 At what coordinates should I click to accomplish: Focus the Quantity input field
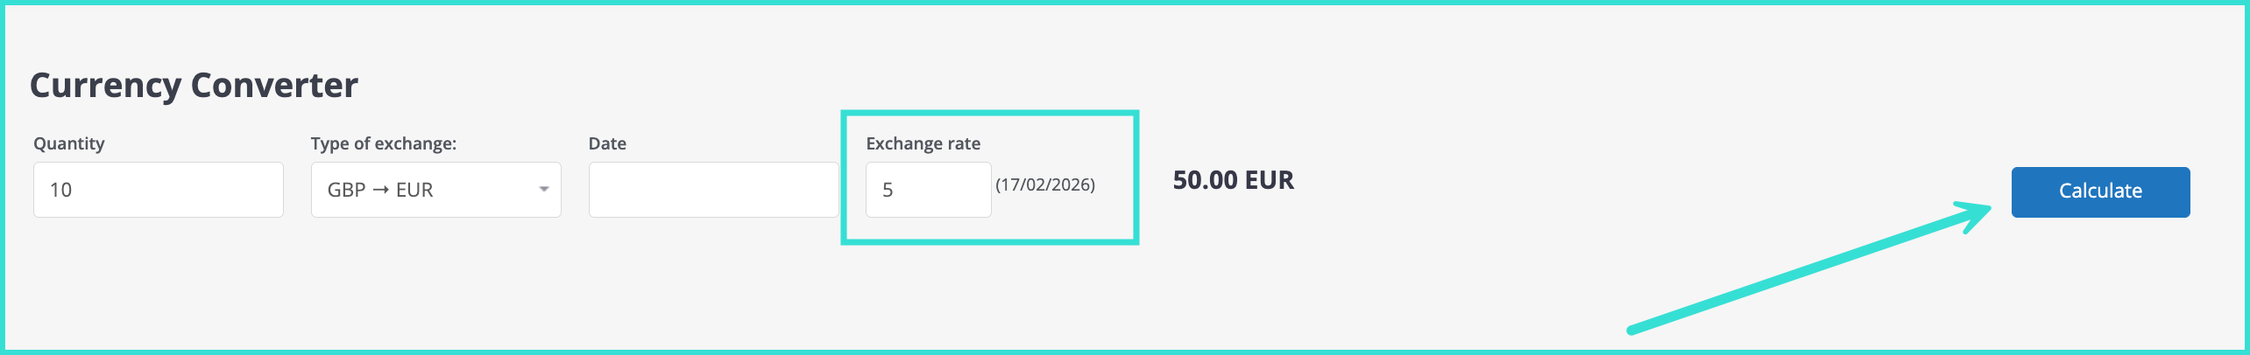click(x=158, y=190)
